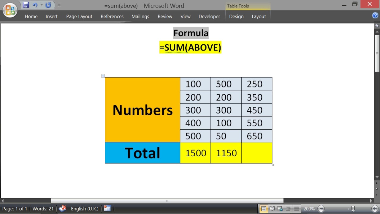Click the macro recording icon in status bar
The height and width of the screenshot is (214, 380).
click(x=107, y=209)
